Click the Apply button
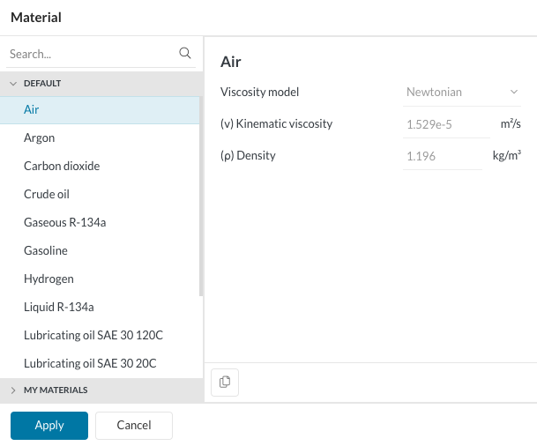 (49, 426)
